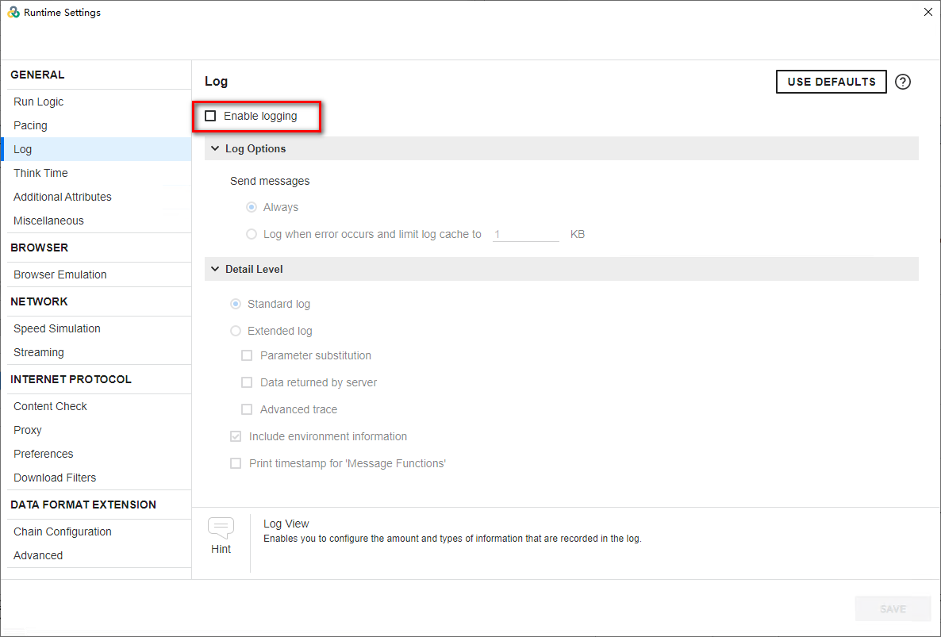Enable the Advanced trace checkbox
This screenshot has height=637, width=941.
[247, 409]
